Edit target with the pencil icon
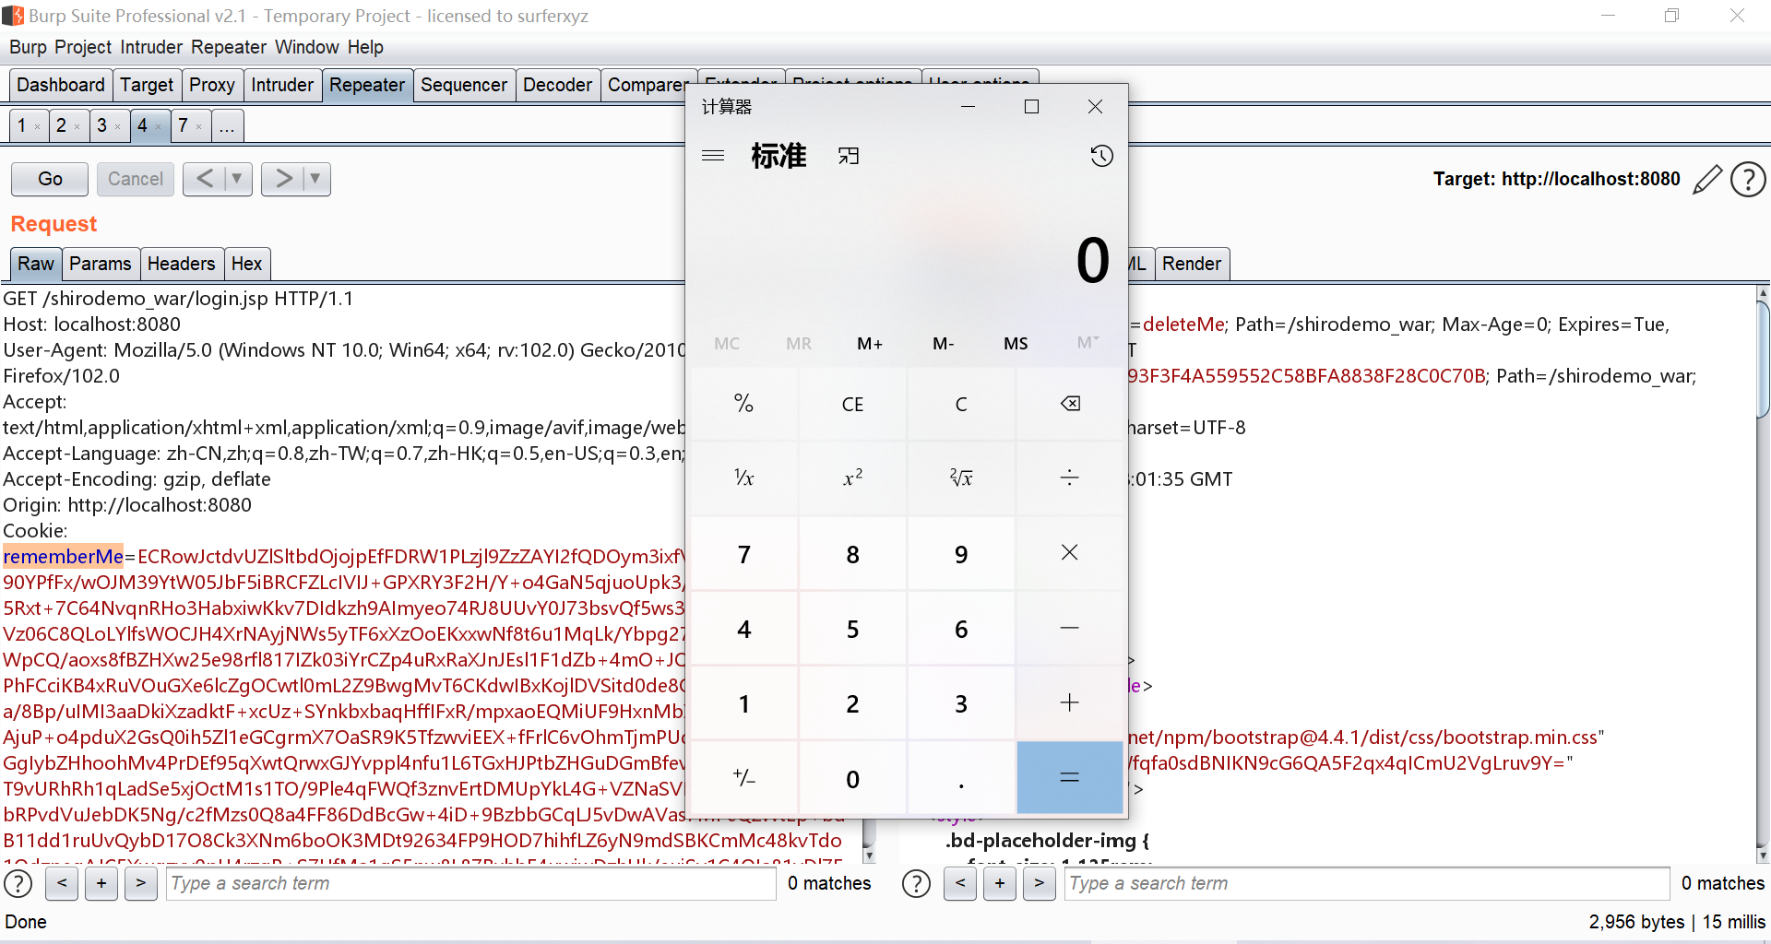1771x944 pixels. click(x=1707, y=179)
